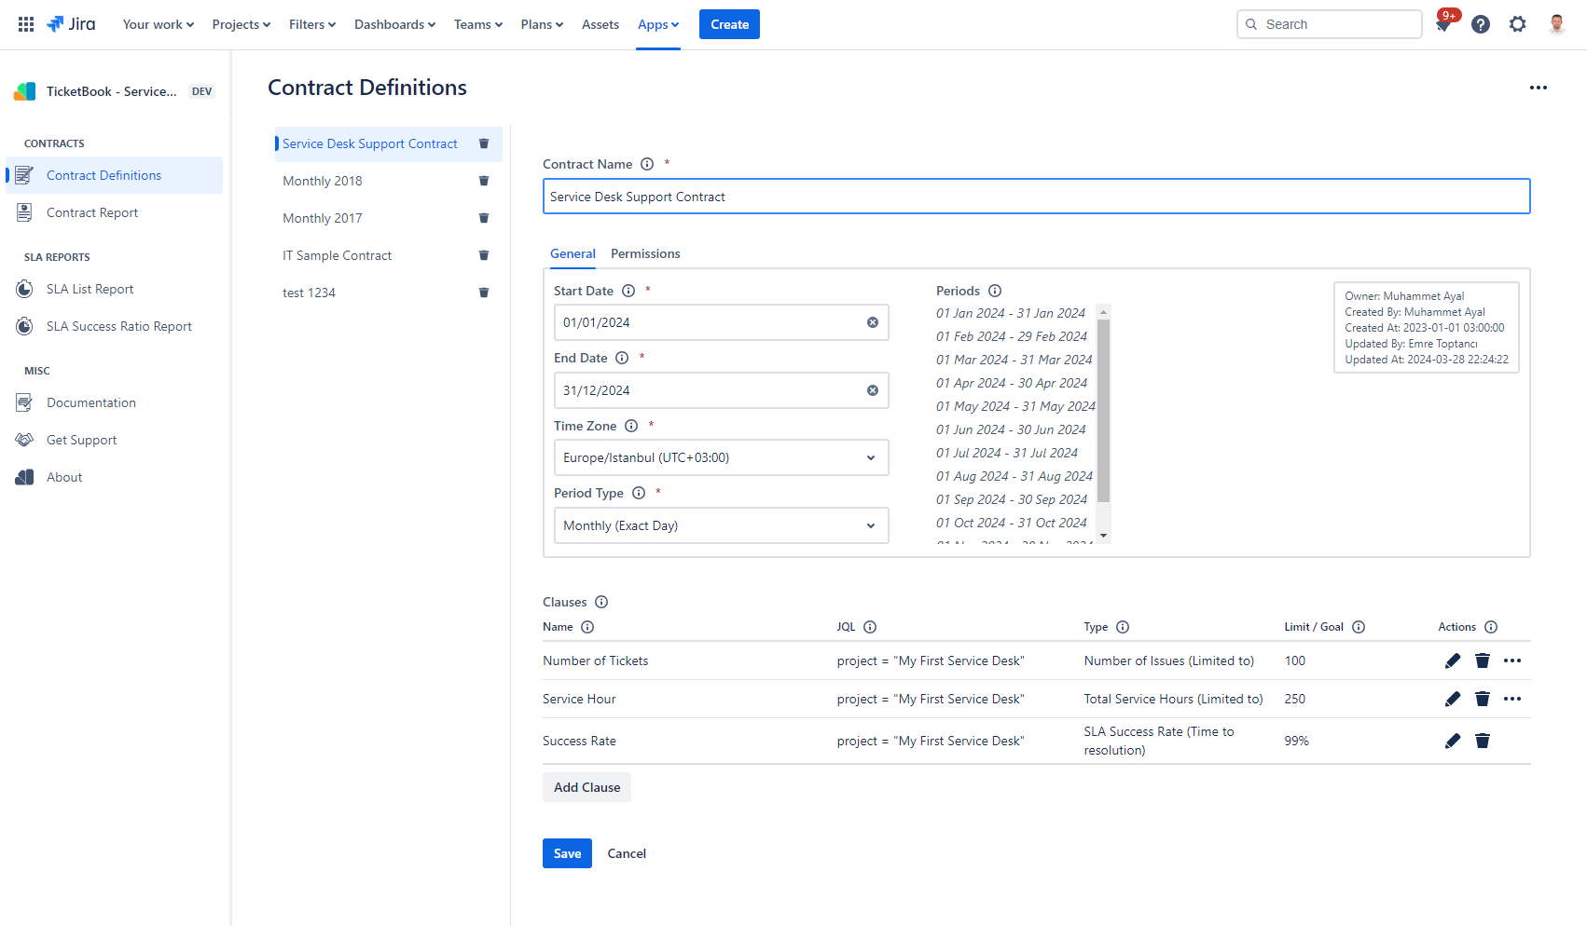
Task: Open the Dashboards menu
Action: coord(394,24)
